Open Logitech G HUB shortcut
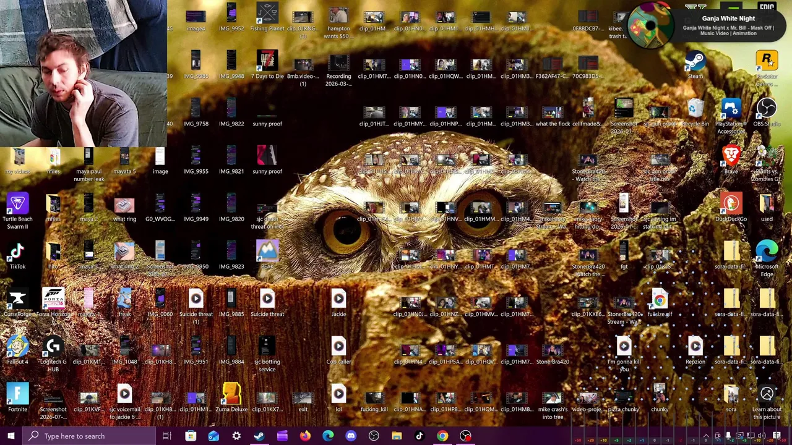Viewport: 792px width, 445px height. (53, 354)
